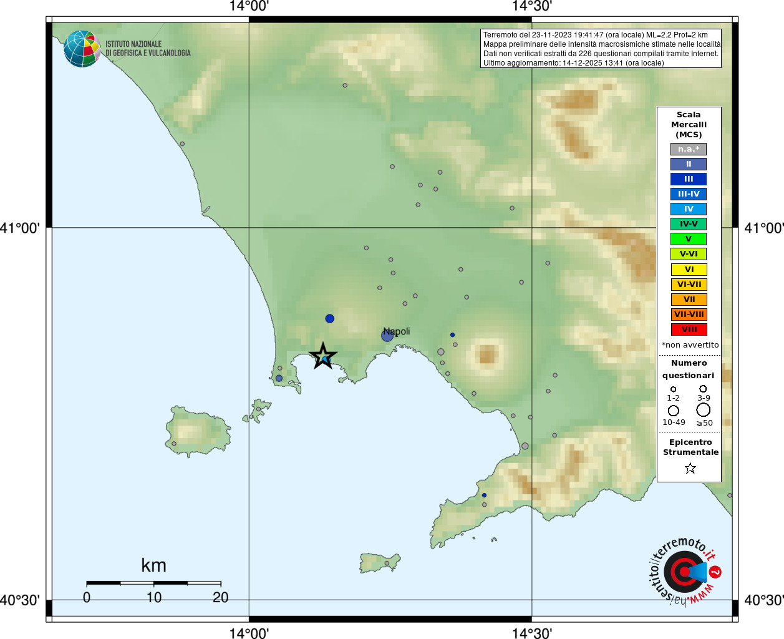Click the blue dot on Sorrento peninsula
This screenshot has width=784, height=639.
click(484, 495)
